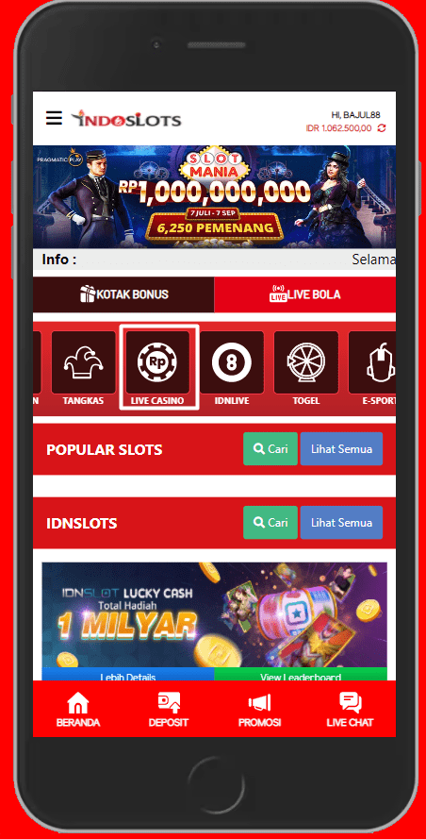Open IDNLive eight-ball category
The width and height of the screenshot is (426, 839).
[x=232, y=368]
